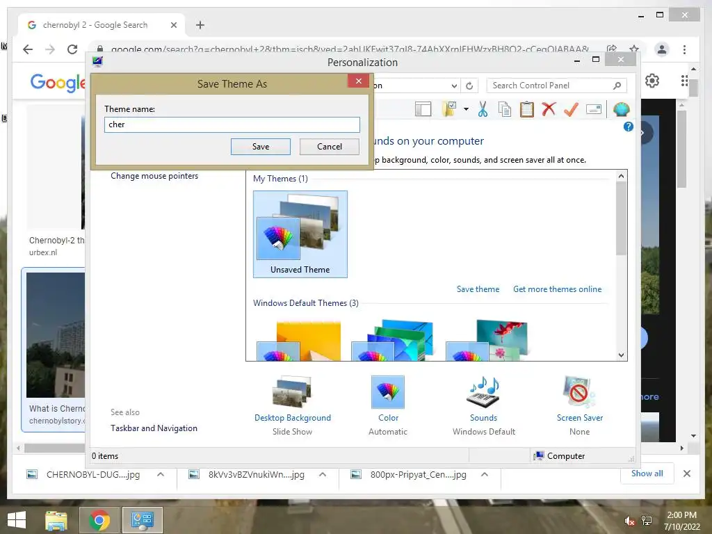Click Show all downloads
The image size is (712, 534).
click(647, 473)
